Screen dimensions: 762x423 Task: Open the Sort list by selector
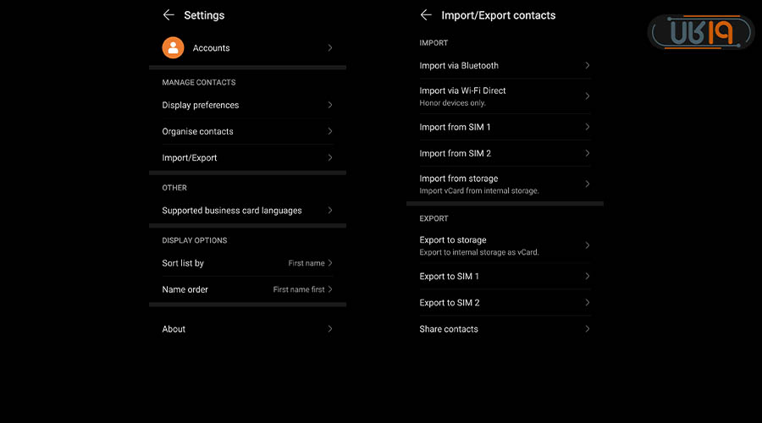coord(309,263)
